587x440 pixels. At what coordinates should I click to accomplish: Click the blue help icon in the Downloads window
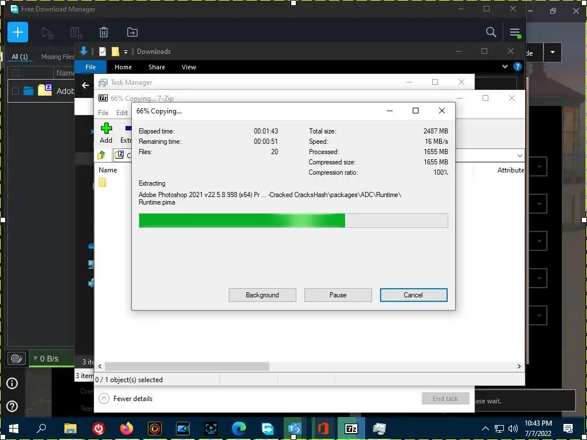tap(518, 66)
